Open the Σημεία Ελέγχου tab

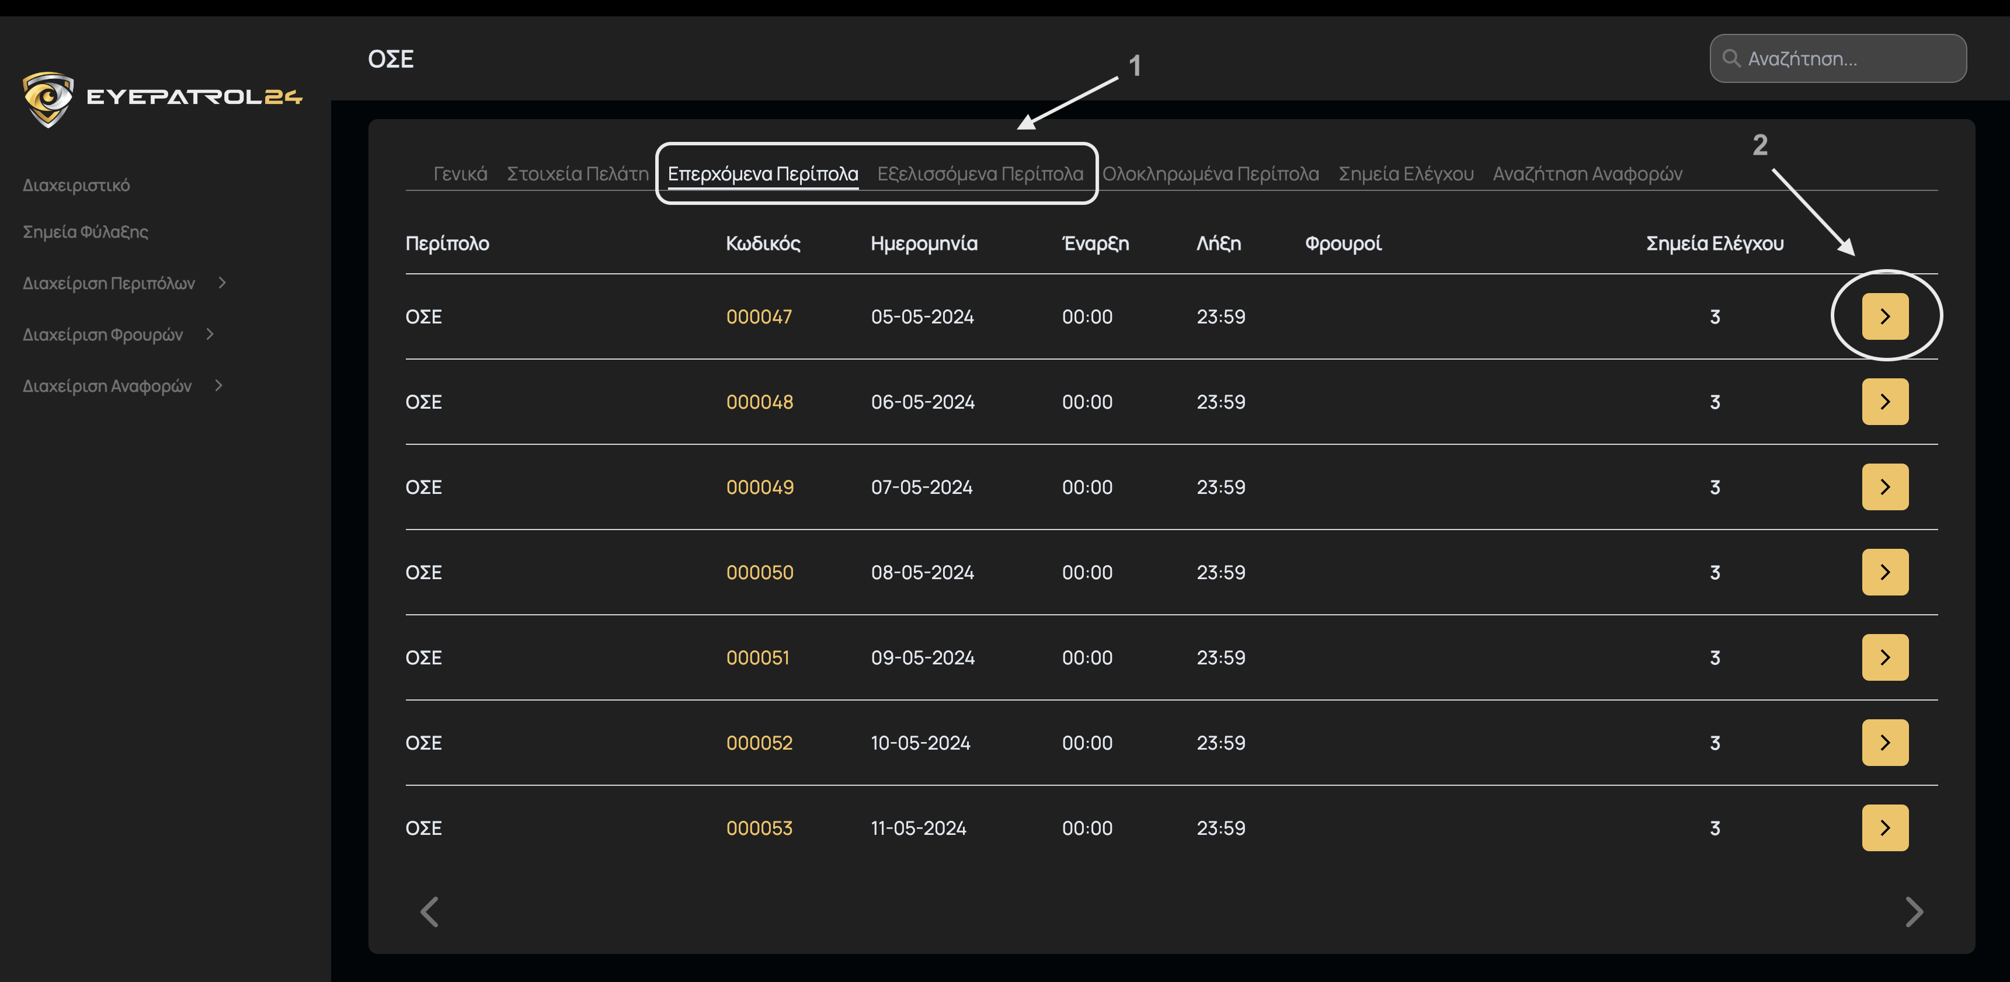pyautogui.click(x=1405, y=174)
